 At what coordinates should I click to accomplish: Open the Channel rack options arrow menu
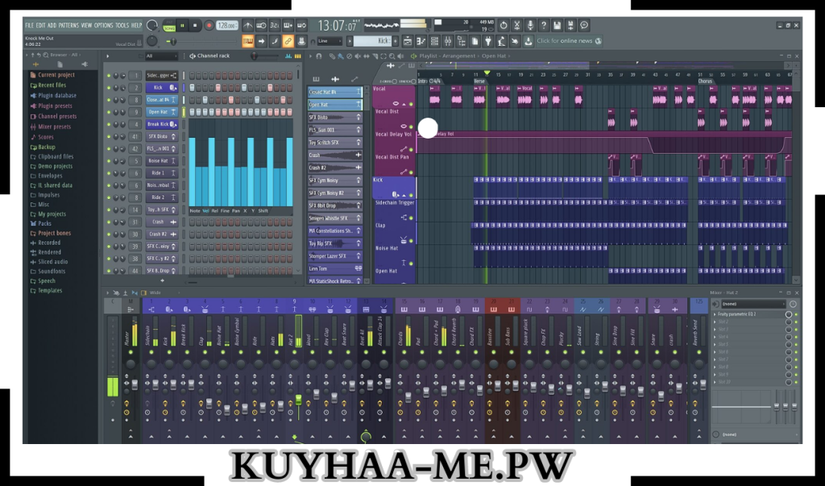108,56
